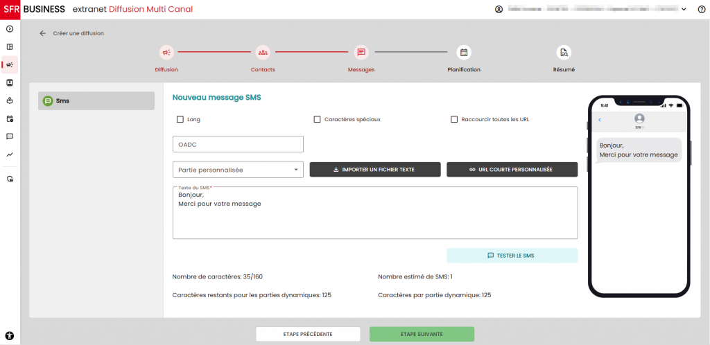Jump to the Planification step
The image size is (710, 345).
[x=464, y=53]
